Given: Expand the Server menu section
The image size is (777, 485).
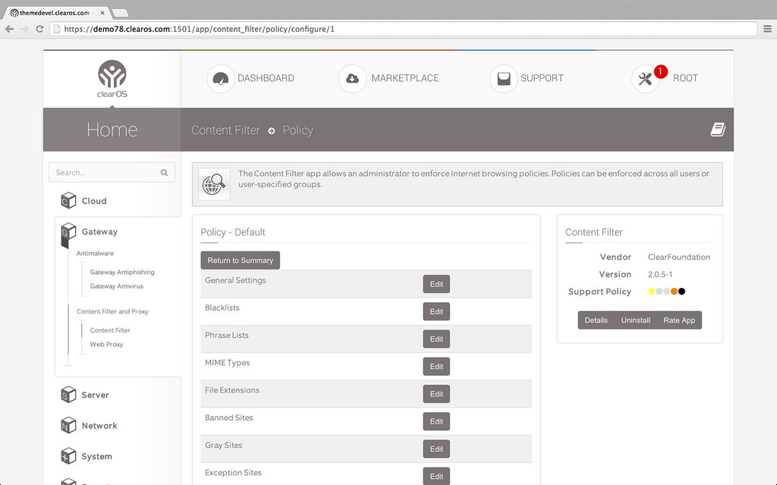Looking at the screenshot, I should tap(95, 395).
